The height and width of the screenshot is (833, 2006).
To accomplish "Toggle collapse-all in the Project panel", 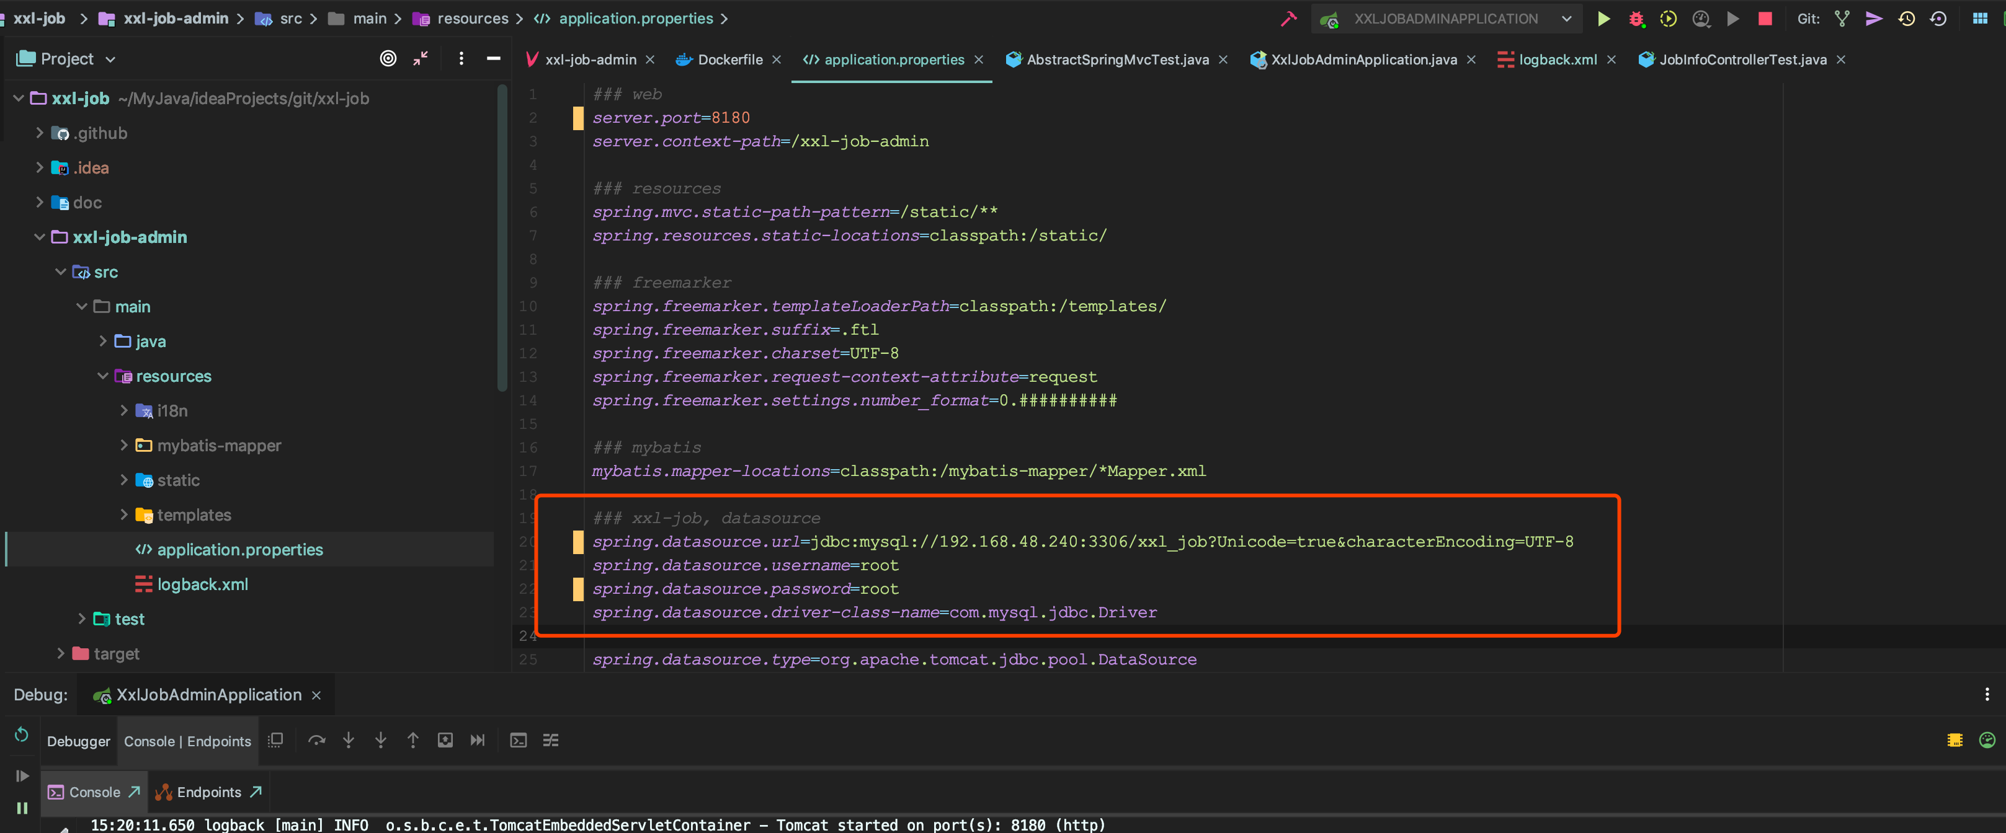I will (x=421, y=58).
